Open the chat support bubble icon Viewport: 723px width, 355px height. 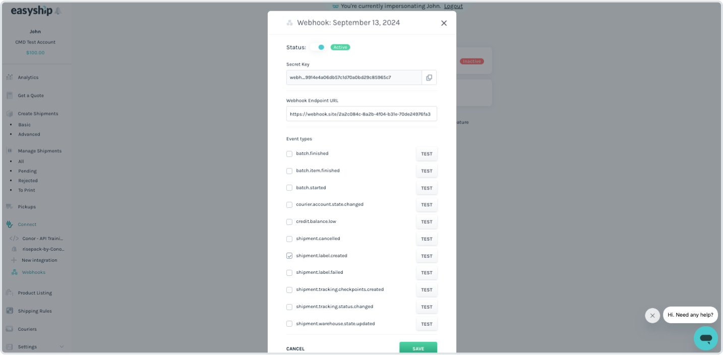[x=705, y=338]
